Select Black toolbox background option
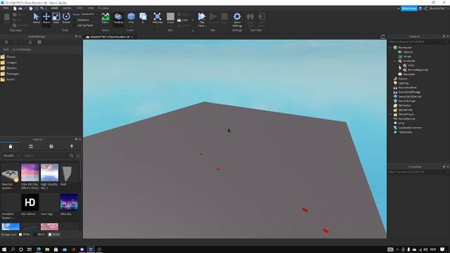 (x=39, y=234)
